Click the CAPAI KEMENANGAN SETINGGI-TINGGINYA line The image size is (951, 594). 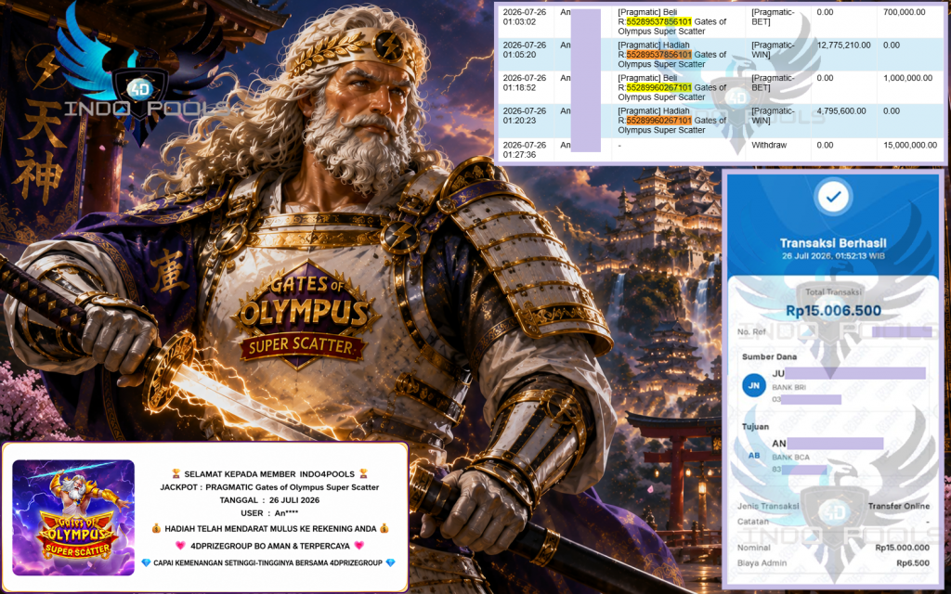point(268,563)
